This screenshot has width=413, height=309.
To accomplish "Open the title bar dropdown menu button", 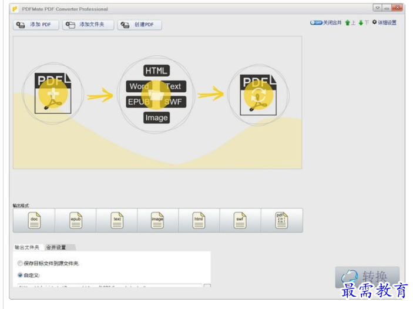I will (377, 8).
